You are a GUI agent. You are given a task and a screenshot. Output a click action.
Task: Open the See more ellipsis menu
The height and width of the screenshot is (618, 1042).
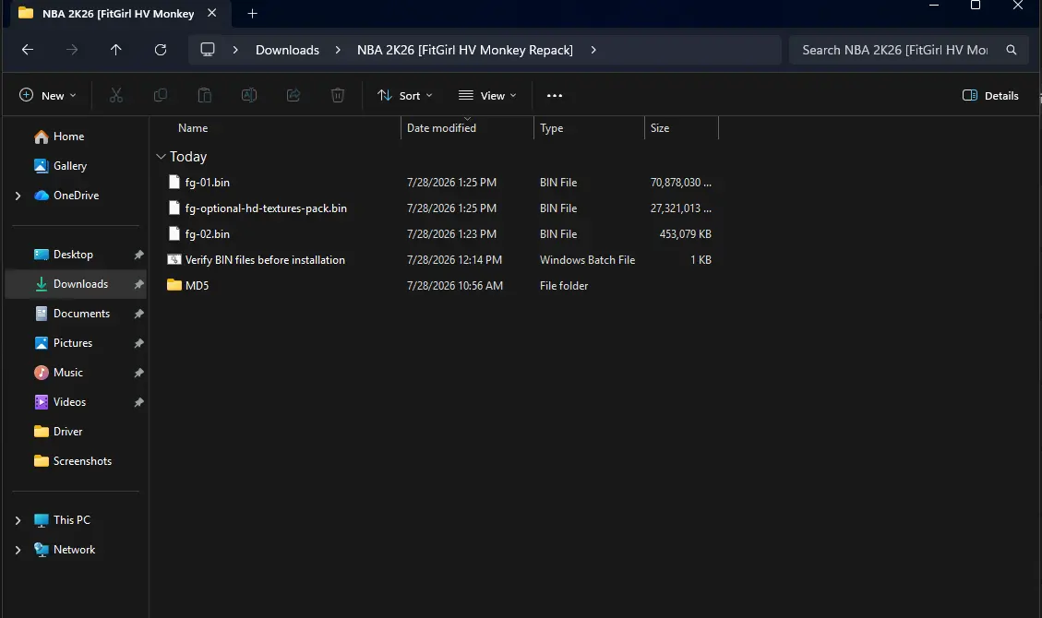[555, 96]
